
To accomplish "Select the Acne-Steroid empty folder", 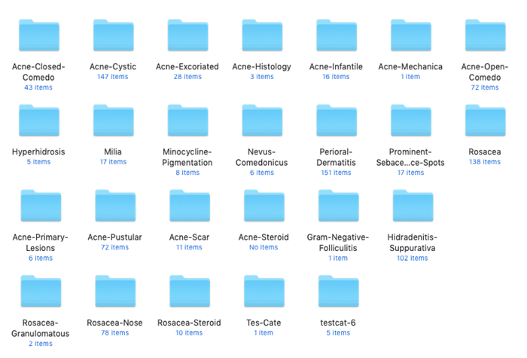I will 263,207.
